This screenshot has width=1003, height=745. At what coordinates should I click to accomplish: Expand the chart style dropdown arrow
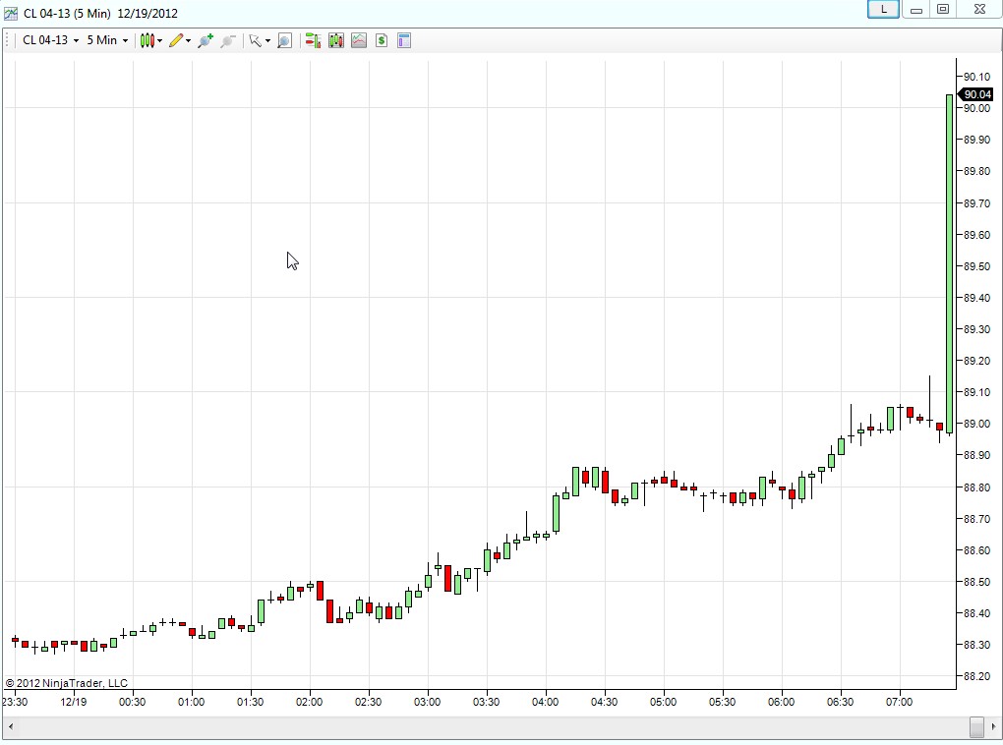(160, 41)
